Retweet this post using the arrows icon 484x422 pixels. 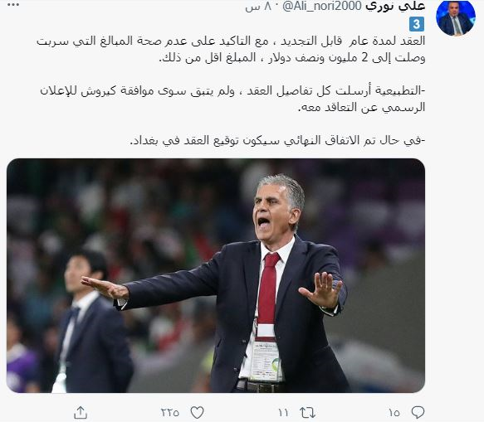pos(307,412)
